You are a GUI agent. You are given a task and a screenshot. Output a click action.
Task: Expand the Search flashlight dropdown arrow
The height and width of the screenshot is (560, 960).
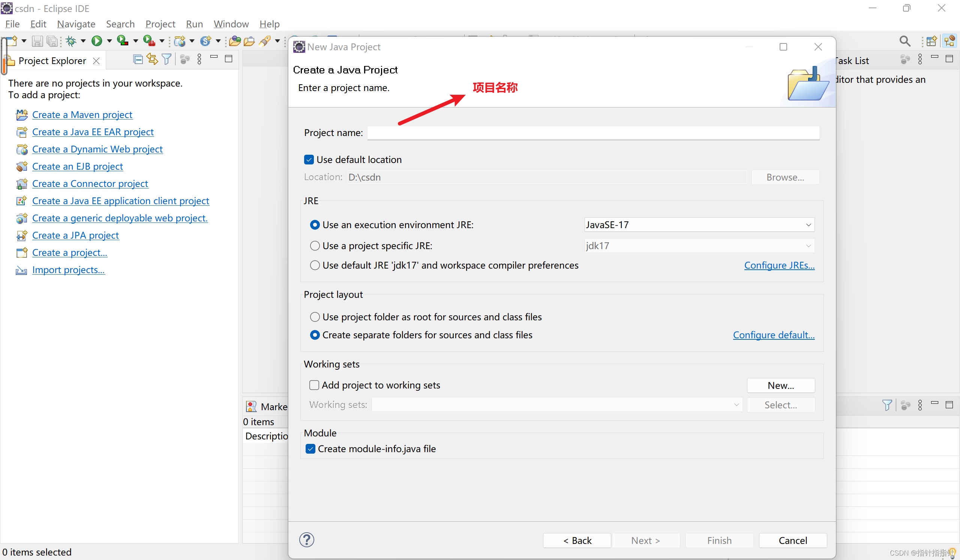tap(278, 41)
